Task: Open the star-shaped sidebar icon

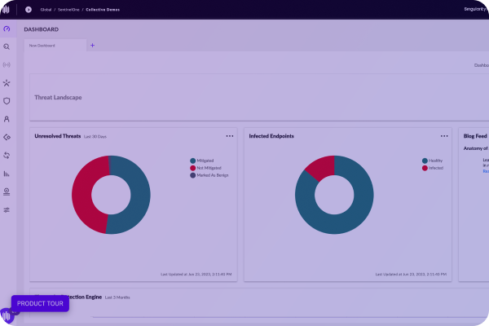Action: click(7, 82)
